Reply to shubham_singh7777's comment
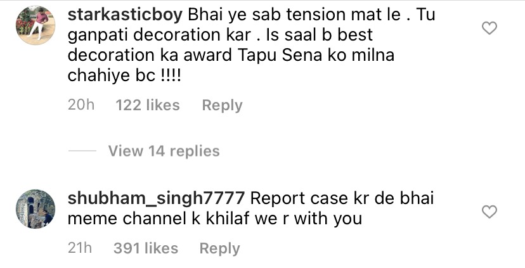 219,248
